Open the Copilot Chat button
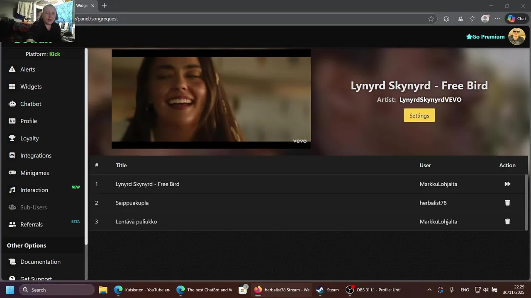 [x=516, y=19]
